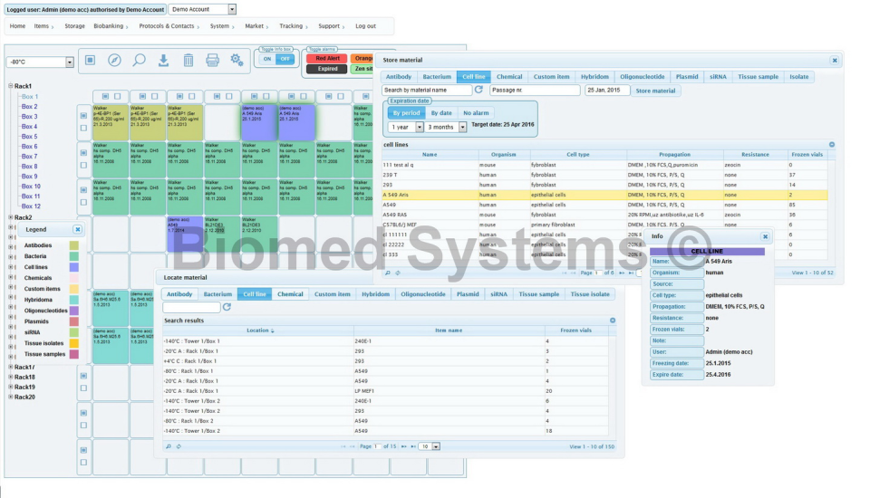This screenshot has height=498, width=870.
Task: Close the Legend panel
Action: click(78, 229)
